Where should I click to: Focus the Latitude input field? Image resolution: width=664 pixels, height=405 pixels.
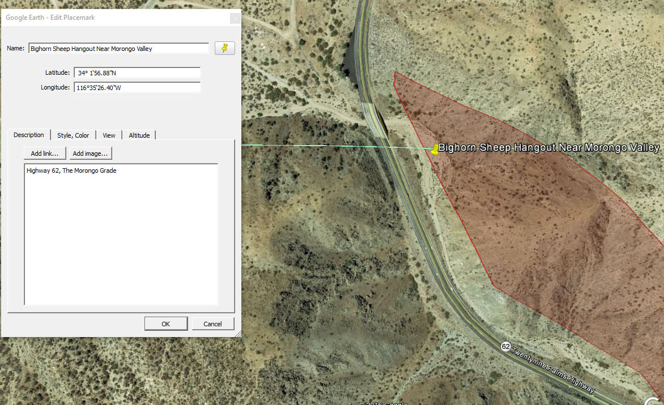(x=137, y=73)
